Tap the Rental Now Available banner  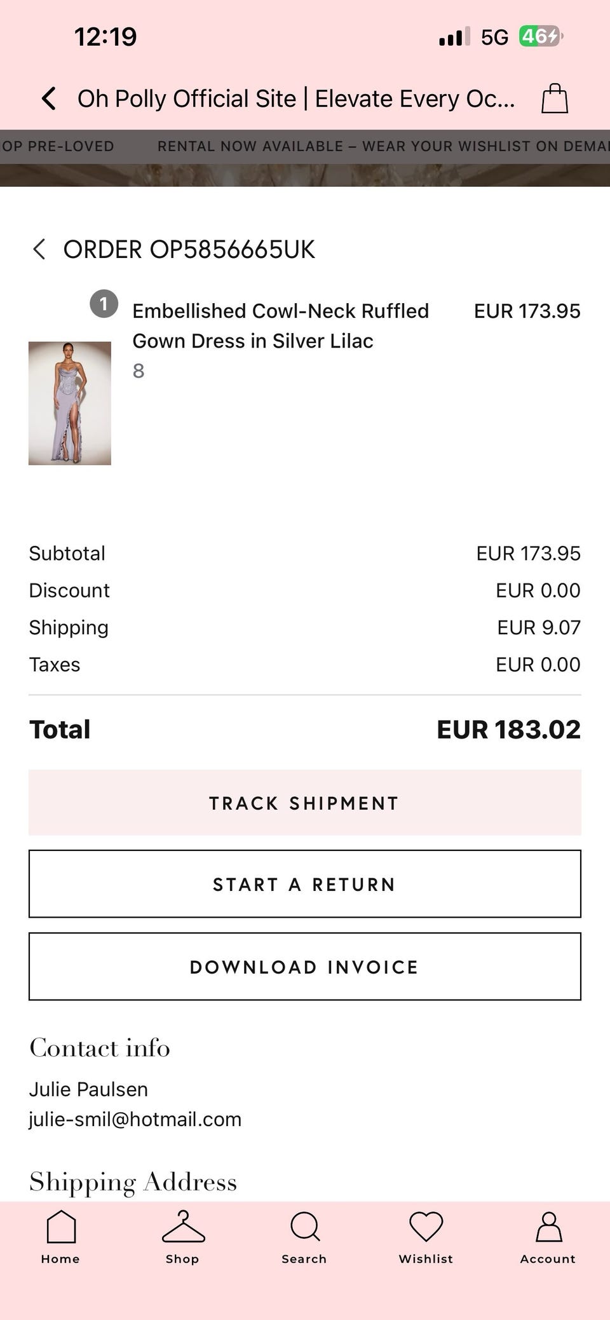381,146
